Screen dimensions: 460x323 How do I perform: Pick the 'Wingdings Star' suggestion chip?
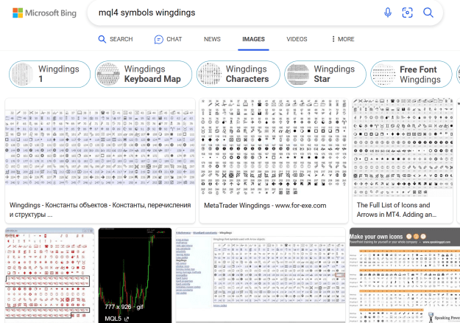(325, 74)
